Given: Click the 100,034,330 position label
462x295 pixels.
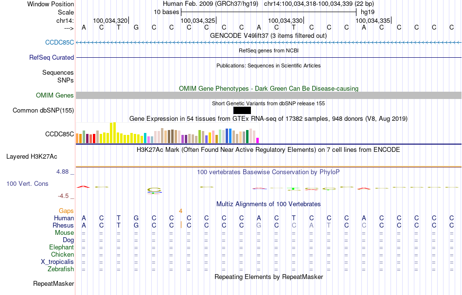Looking at the screenshot, I should coord(285,20).
